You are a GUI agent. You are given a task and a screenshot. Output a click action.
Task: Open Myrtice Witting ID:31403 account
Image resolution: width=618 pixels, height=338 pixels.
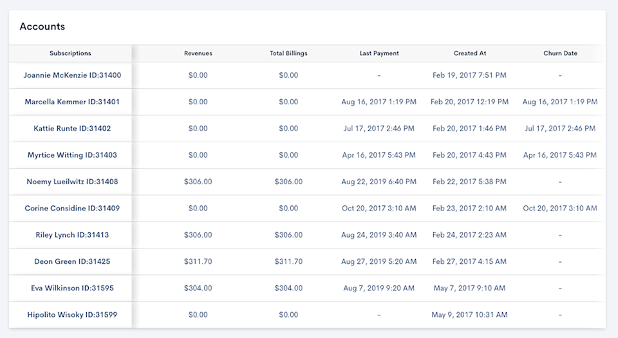click(72, 155)
